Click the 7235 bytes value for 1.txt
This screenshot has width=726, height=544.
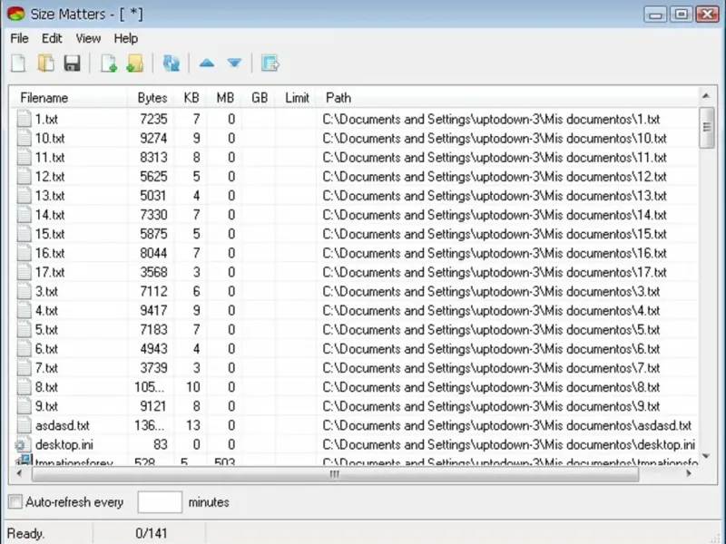click(x=153, y=120)
